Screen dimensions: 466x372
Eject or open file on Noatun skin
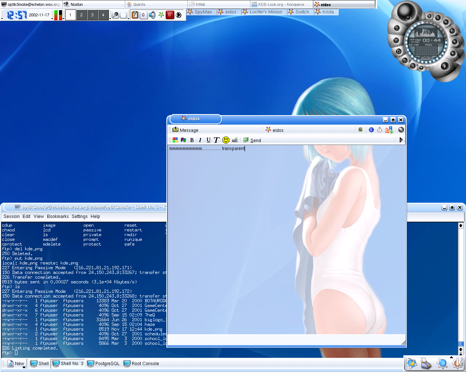pos(438,18)
